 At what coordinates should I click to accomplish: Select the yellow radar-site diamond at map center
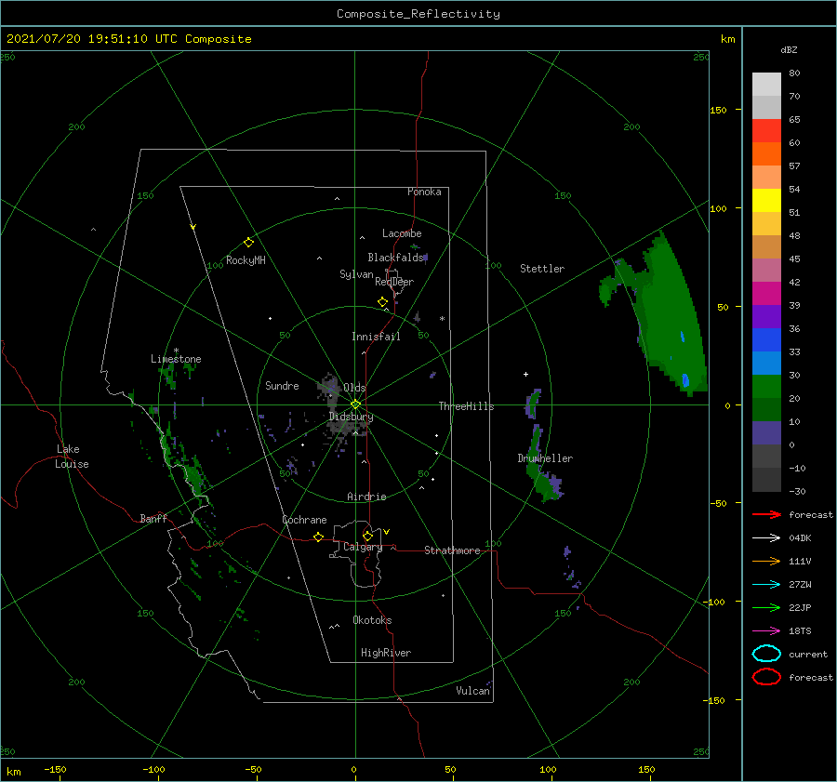coord(355,404)
